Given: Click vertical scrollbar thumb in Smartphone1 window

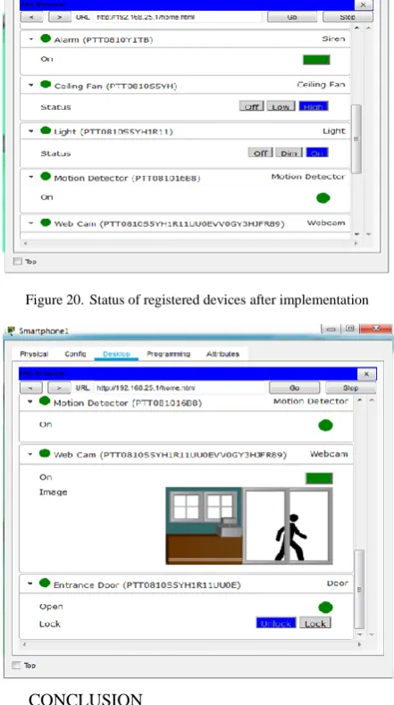Looking at the screenshot, I should (x=359, y=589).
